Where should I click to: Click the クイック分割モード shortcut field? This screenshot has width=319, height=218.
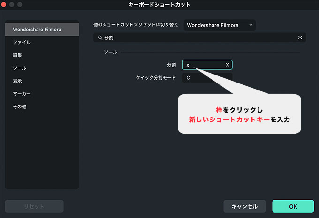207,78
